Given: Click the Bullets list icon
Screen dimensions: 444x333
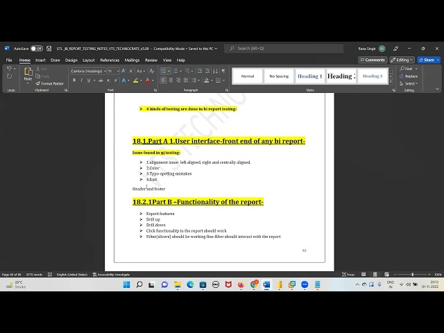Looking at the screenshot, I should point(164,71).
